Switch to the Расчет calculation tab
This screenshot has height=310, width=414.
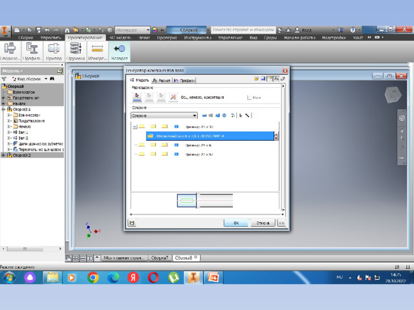[x=162, y=80]
